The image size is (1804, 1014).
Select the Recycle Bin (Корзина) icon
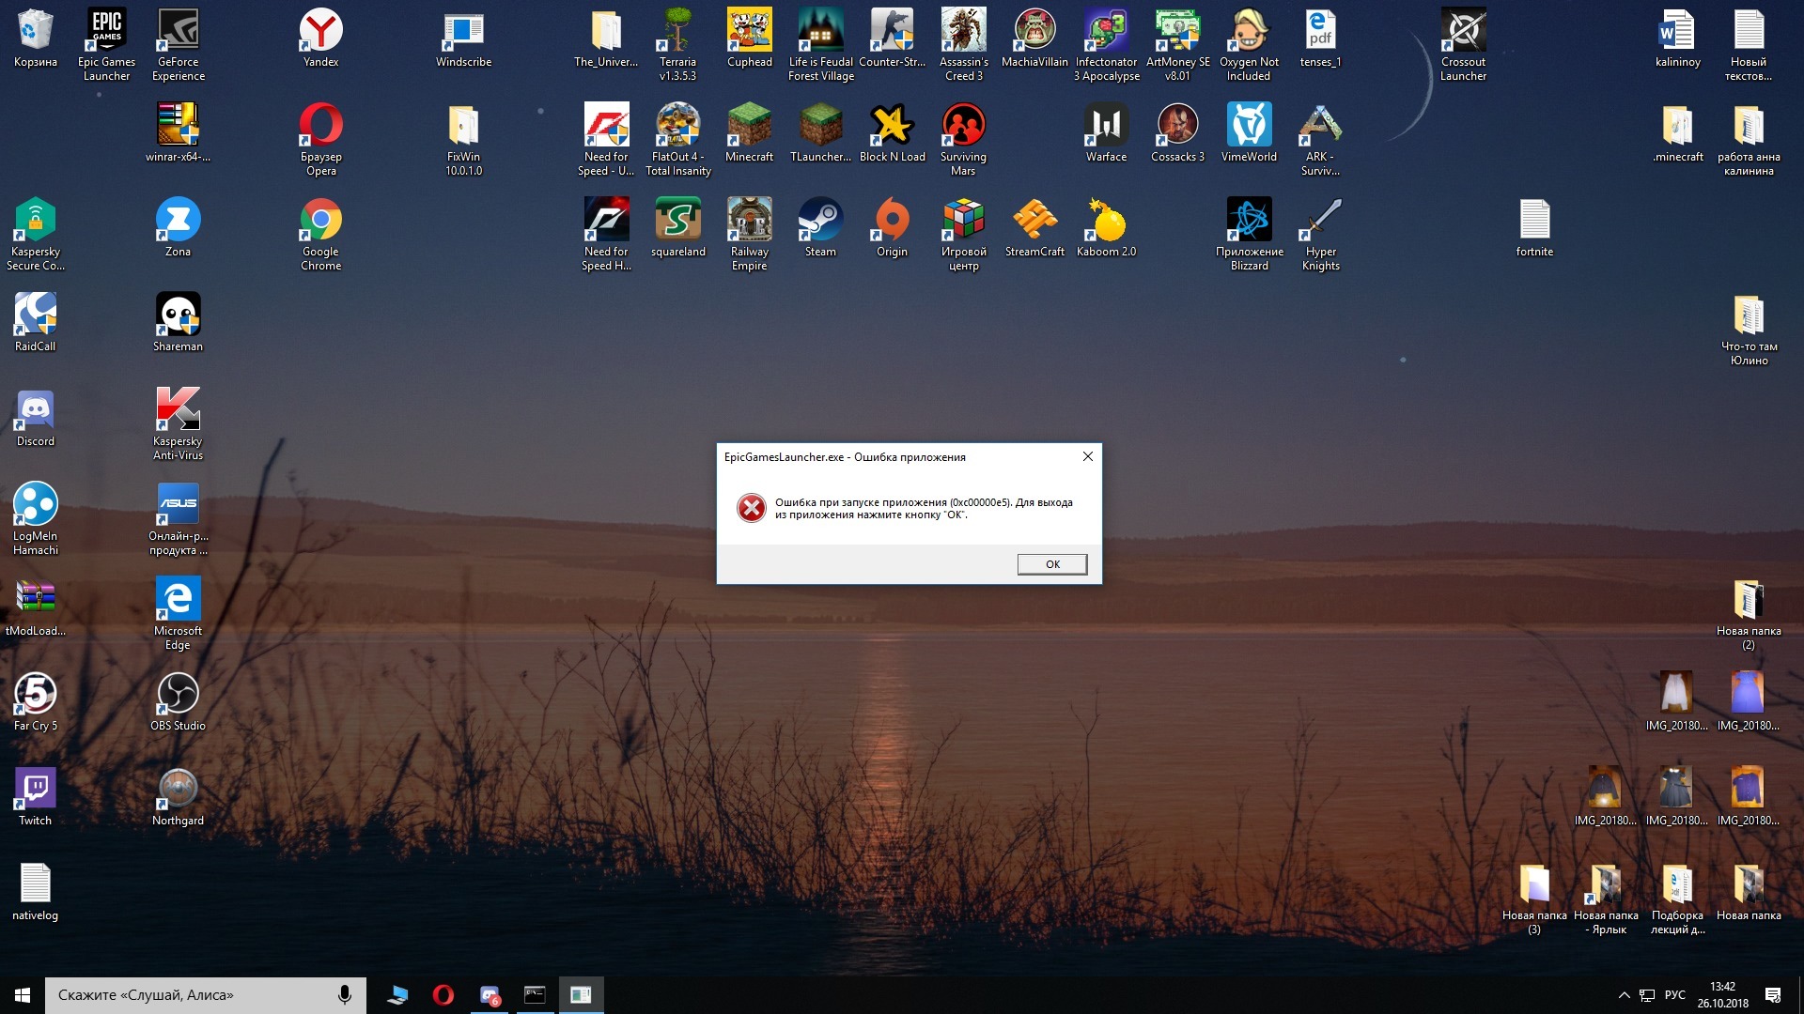(x=36, y=38)
